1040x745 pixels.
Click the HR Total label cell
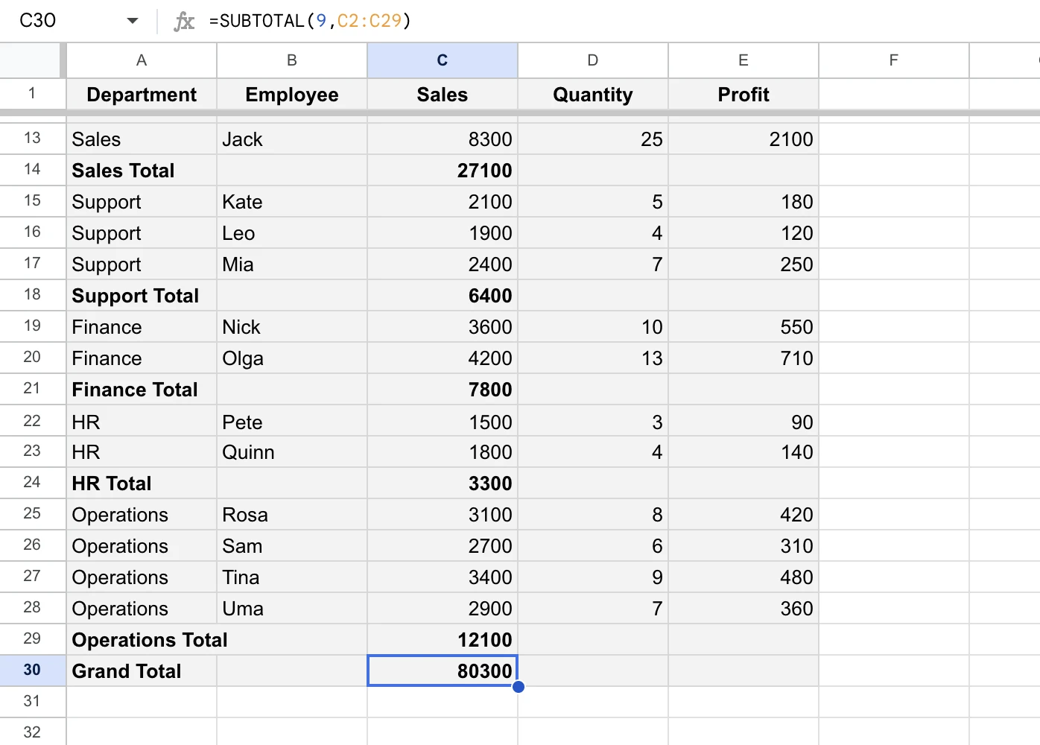142,484
